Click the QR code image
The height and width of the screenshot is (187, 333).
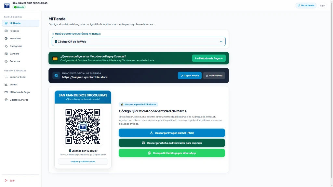coord(83,127)
